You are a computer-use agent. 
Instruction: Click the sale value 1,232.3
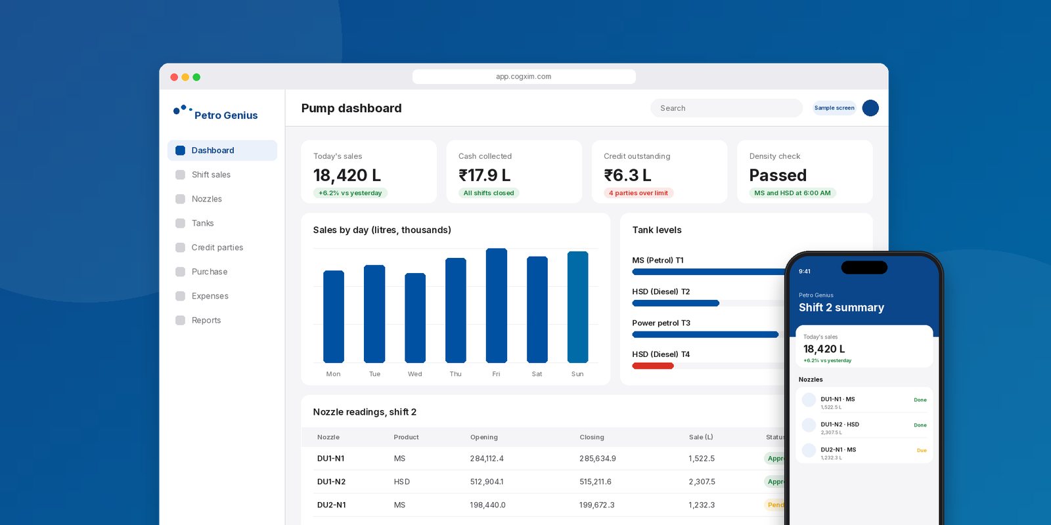pyautogui.click(x=702, y=505)
